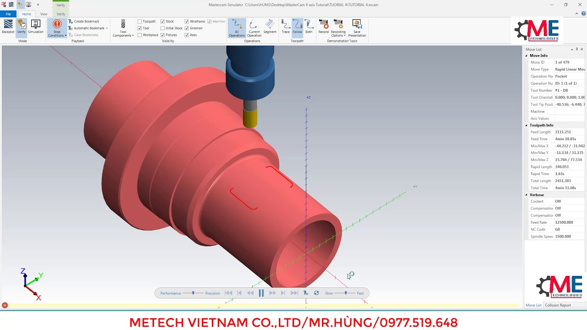The width and height of the screenshot is (587, 330).
Task: Select the Verify mode icon
Action: pos(22,27)
